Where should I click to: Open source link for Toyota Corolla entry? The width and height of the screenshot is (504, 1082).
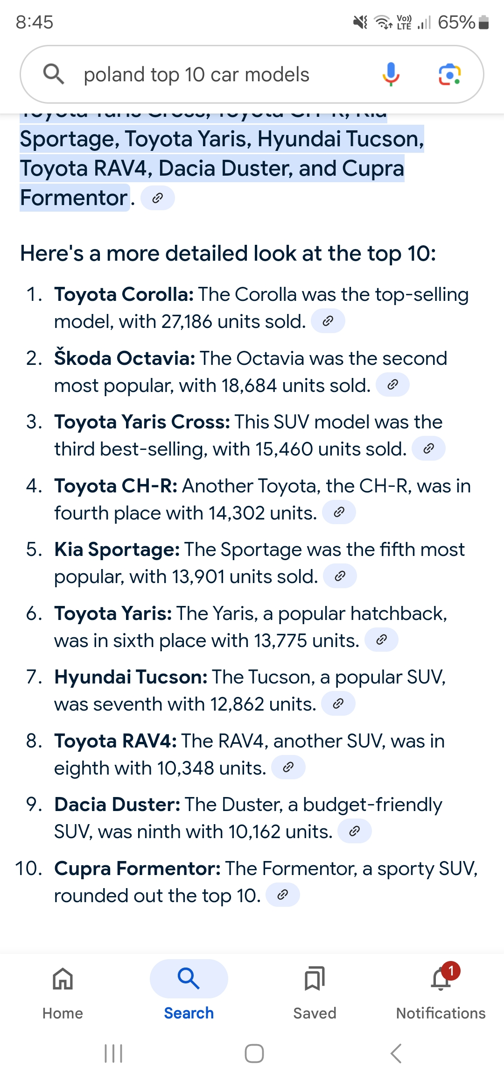[x=328, y=321]
